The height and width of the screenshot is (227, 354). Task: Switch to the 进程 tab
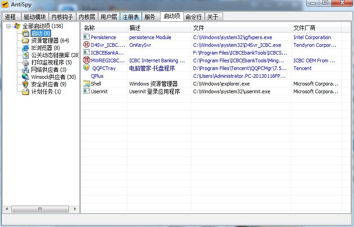pos(10,17)
